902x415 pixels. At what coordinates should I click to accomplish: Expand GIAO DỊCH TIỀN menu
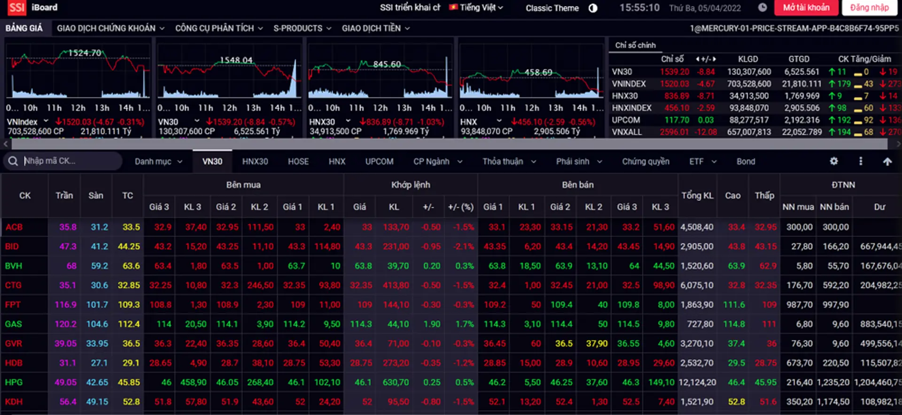[376, 28]
